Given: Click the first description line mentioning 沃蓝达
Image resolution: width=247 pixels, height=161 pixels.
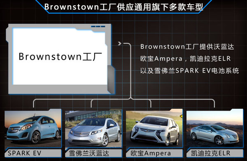Looking at the screenshot, I should [x=187, y=47].
